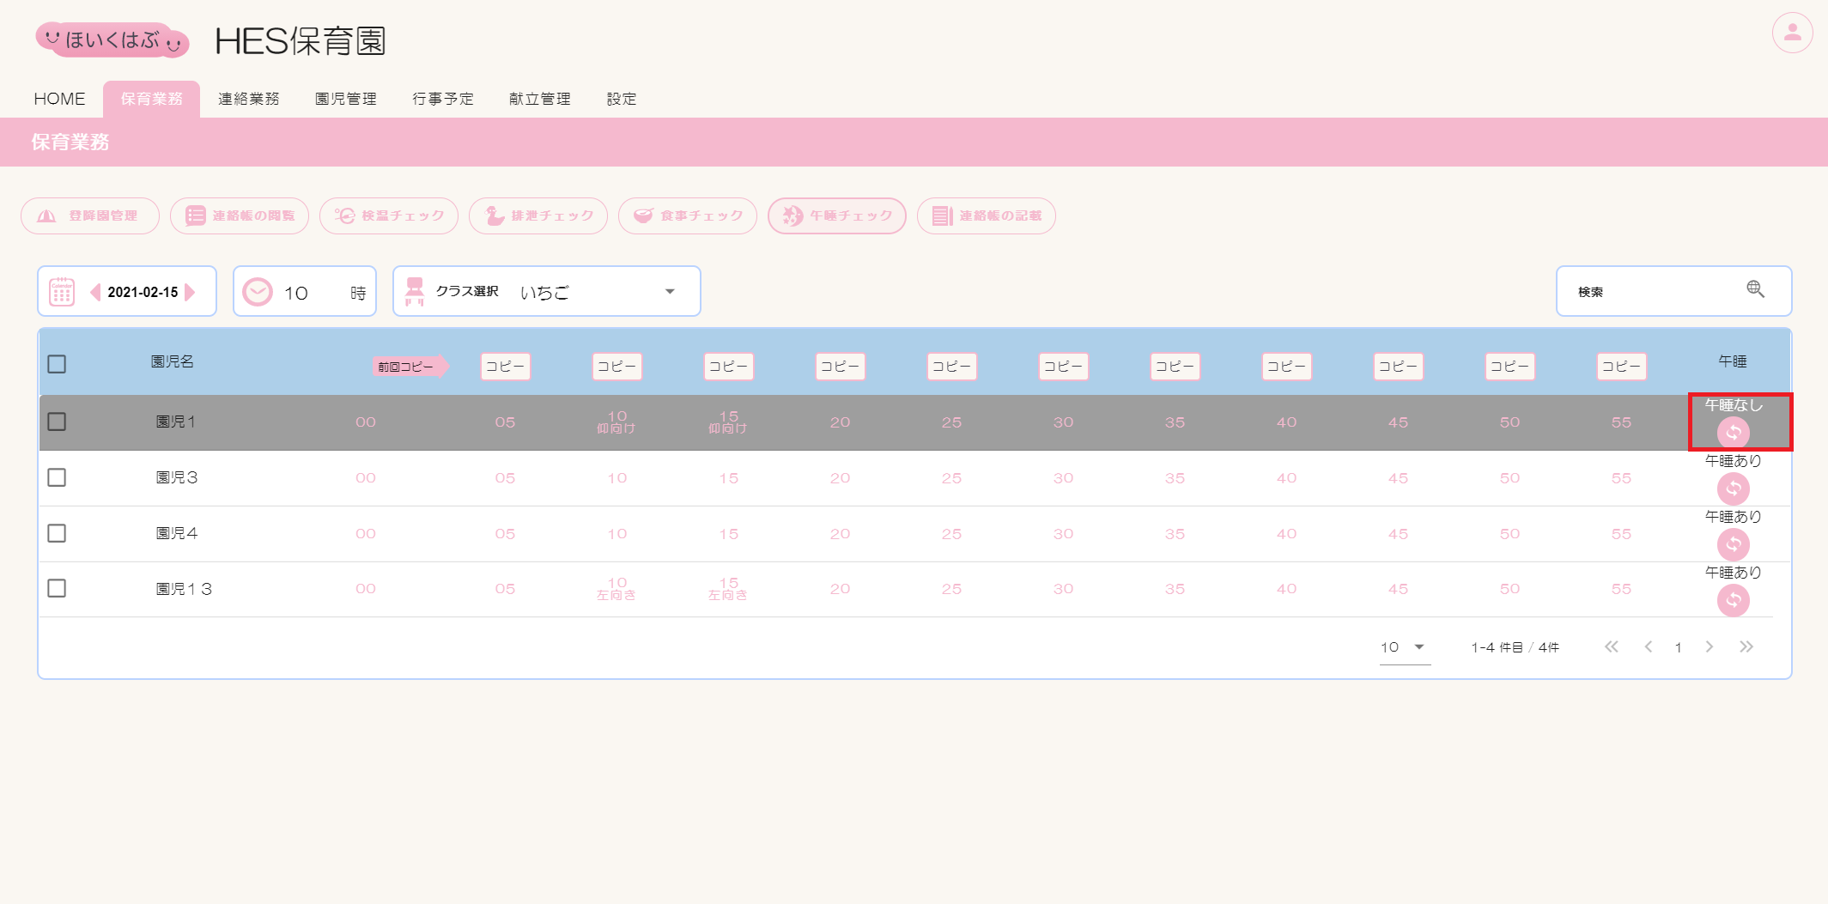Open the 設定 settings tab
The width and height of the screenshot is (1828, 904).
[622, 99]
